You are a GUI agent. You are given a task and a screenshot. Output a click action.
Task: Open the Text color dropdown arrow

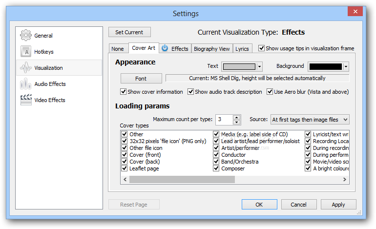click(259, 67)
